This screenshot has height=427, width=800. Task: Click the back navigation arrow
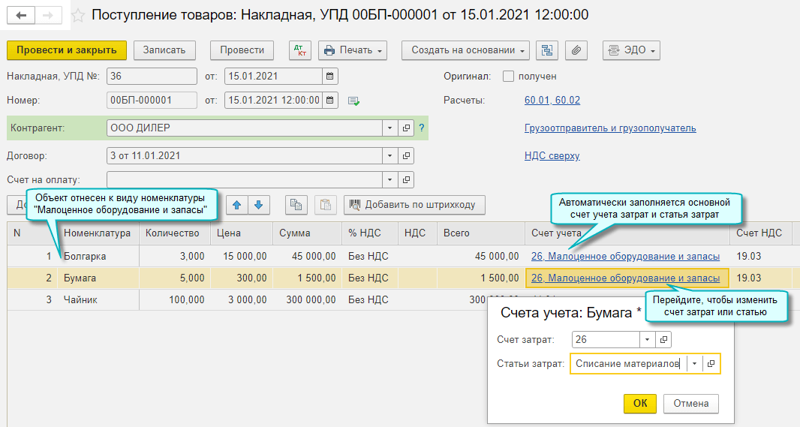pyautogui.click(x=20, y=15)
